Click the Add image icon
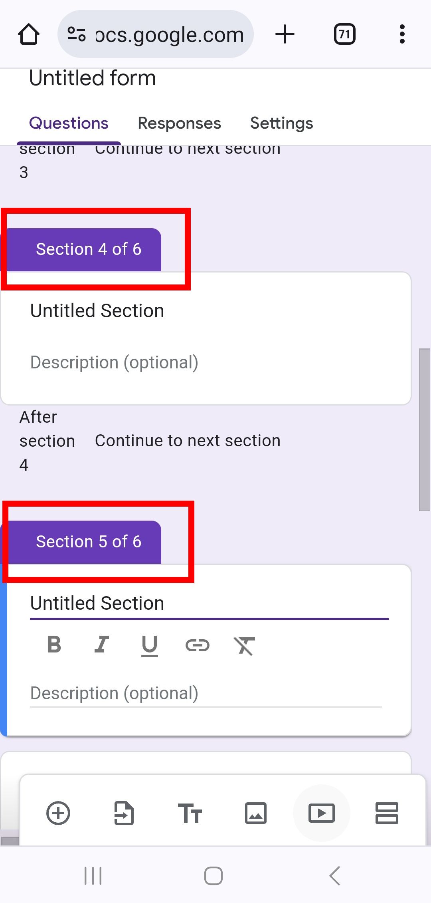The width and height of the screenshot is (431, 903). click(x=256, y=814)
